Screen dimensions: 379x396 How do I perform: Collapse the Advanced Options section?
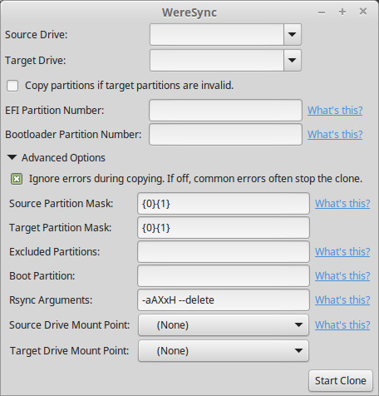coord(12,157)
